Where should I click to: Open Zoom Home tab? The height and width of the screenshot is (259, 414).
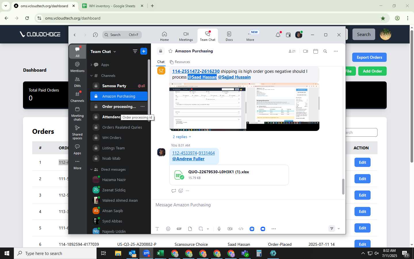pyautogui.click(x=164, y=36)
